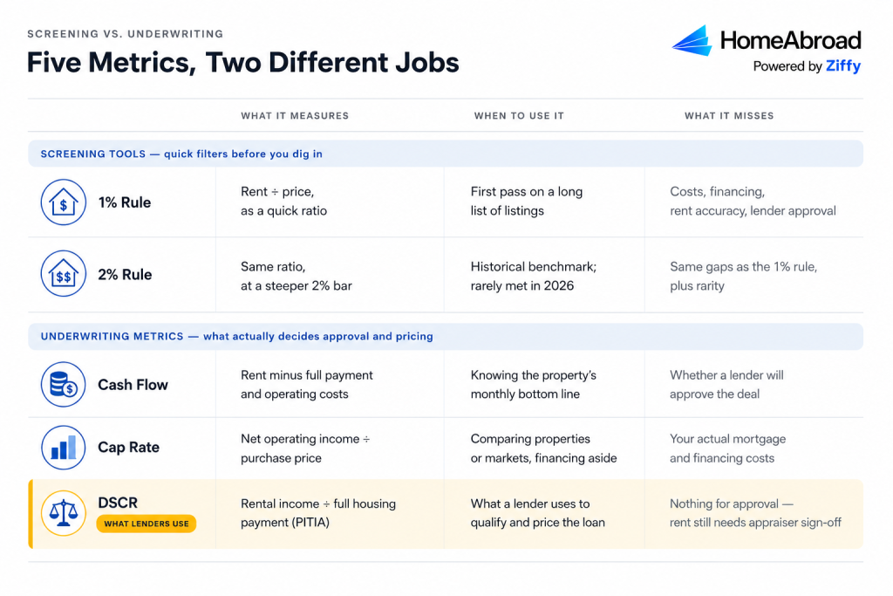Select the DSCR balance scales icon
The image size is (893, 596).
(63, 513)
